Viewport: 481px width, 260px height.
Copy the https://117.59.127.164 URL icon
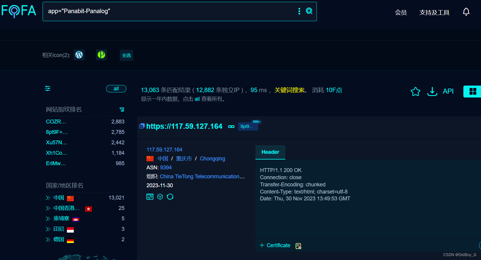[x=142, y=126]
